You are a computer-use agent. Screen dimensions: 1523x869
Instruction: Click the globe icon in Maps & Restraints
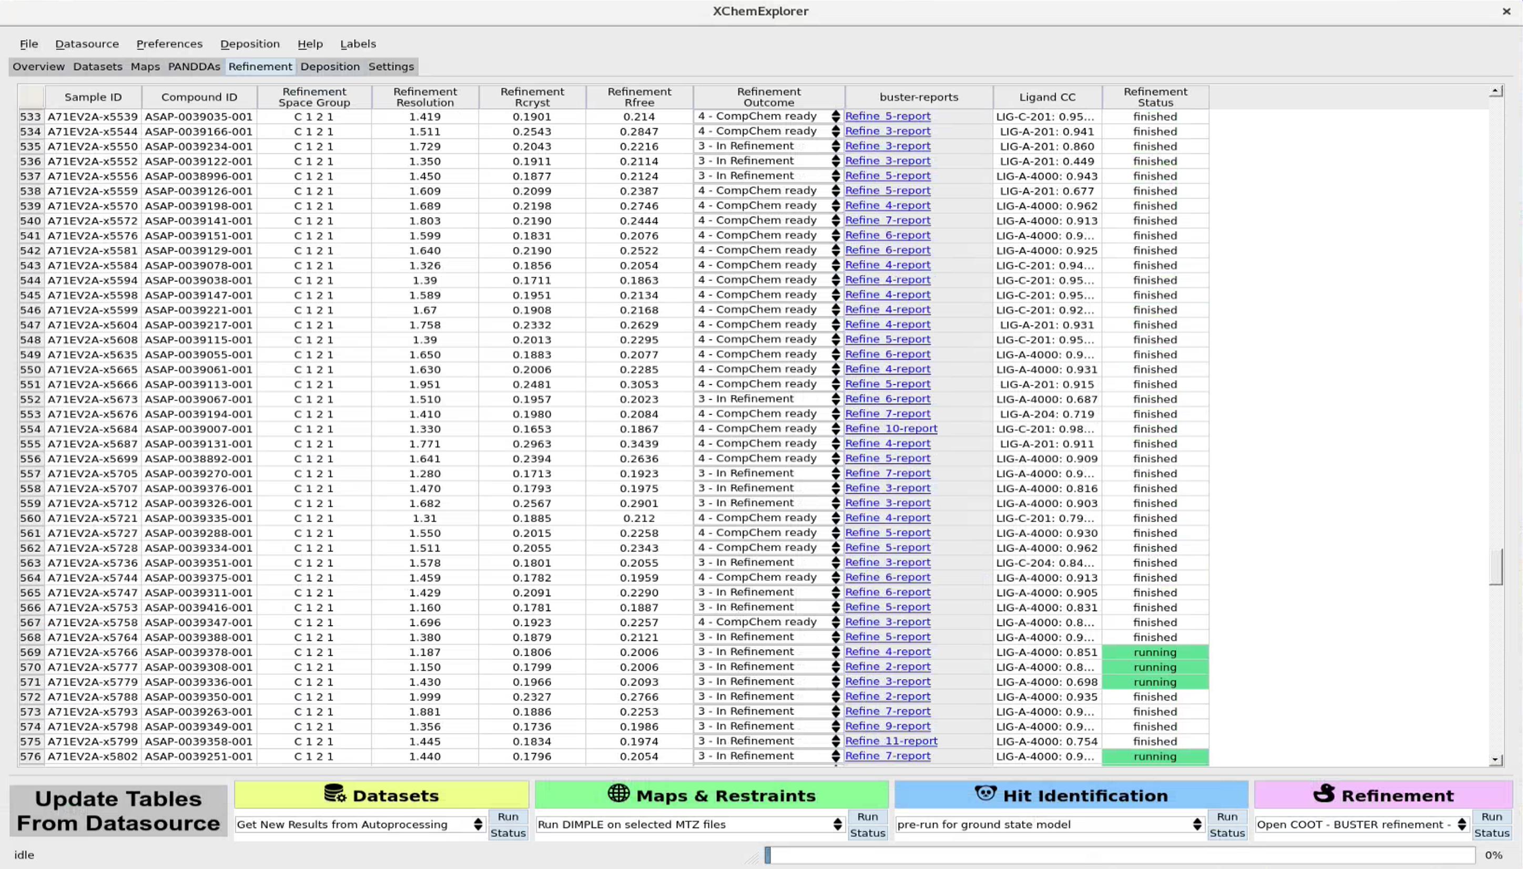pos(618,793)
